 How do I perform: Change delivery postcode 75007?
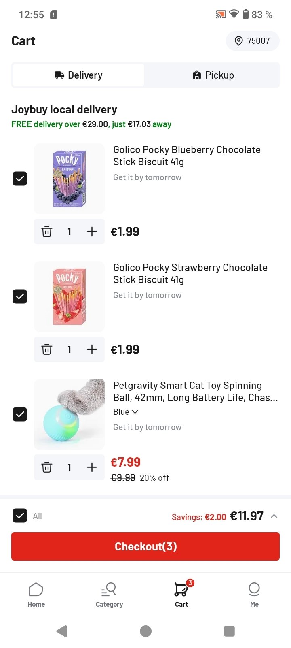click(x=253, y=41)
